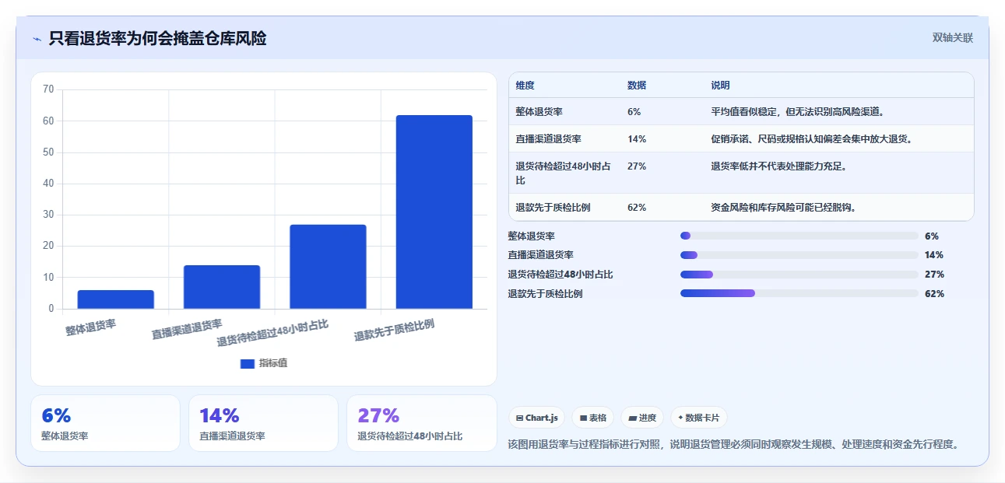Click the 整体退货率 chart bar
This screenshot has height=483, width=1005.
tap(116, 299)
